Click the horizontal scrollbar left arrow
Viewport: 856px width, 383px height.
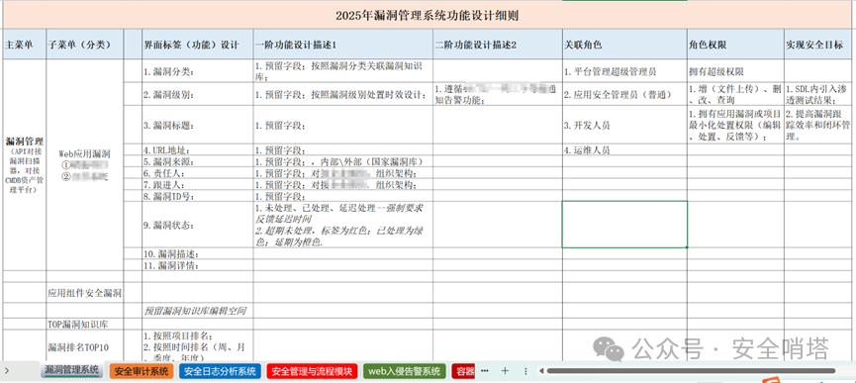point(542,371)
